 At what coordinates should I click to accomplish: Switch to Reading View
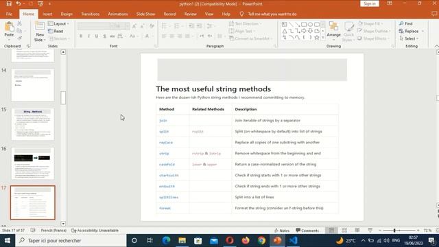click(357, 231)
